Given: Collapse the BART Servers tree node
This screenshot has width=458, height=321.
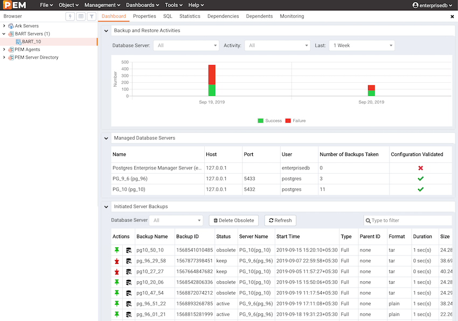Looking at the screenshot, I should pyautogui.click(x=4, y=34).
